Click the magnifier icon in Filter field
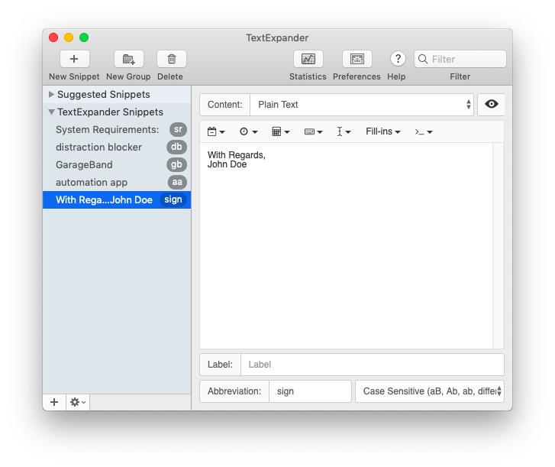Screen dimensions: 555x467 (x=423, y=59)
